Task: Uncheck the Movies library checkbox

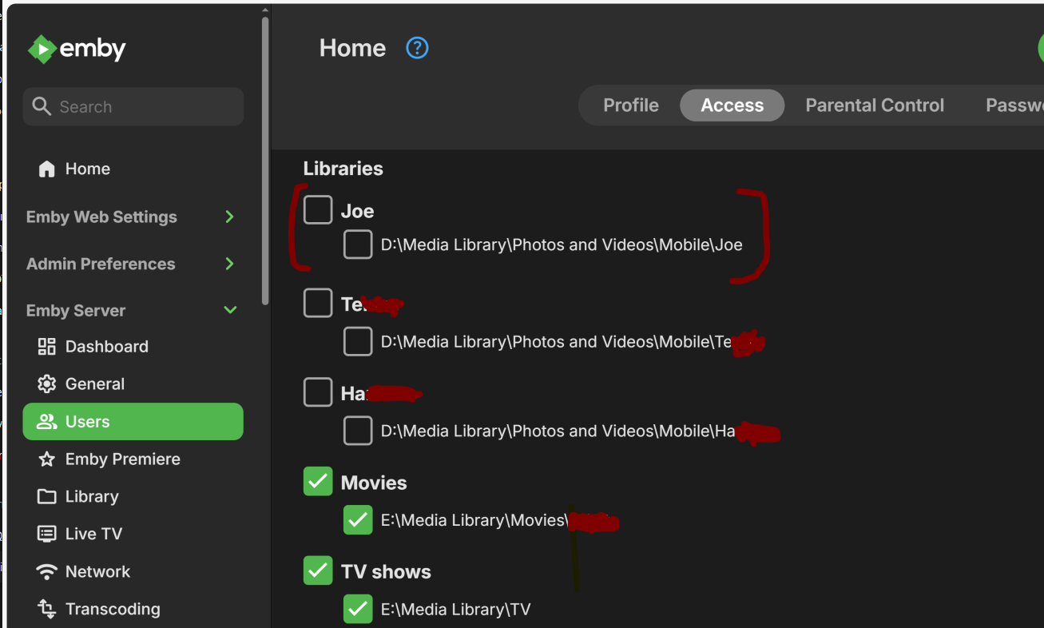Action: (x=318, y=482)
